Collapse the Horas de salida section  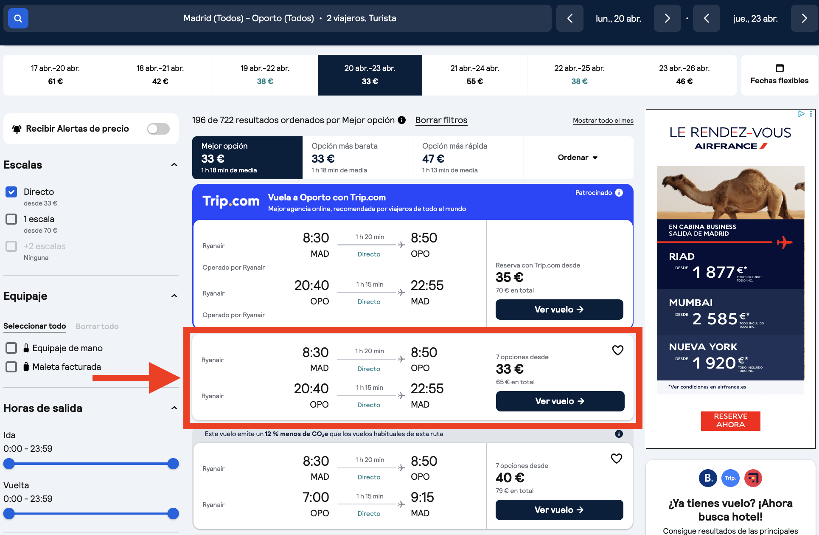(x=174, y=408)
